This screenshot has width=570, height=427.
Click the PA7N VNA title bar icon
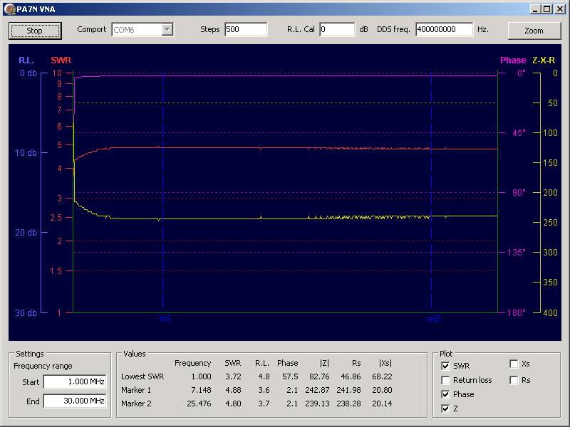[9, 9]
